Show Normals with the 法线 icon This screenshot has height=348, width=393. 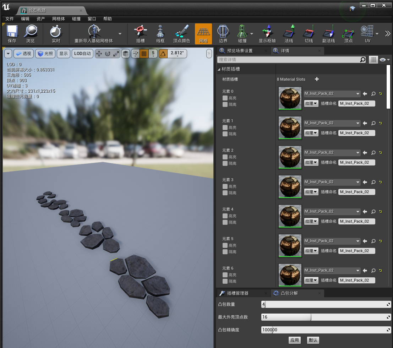pos(289,34)
